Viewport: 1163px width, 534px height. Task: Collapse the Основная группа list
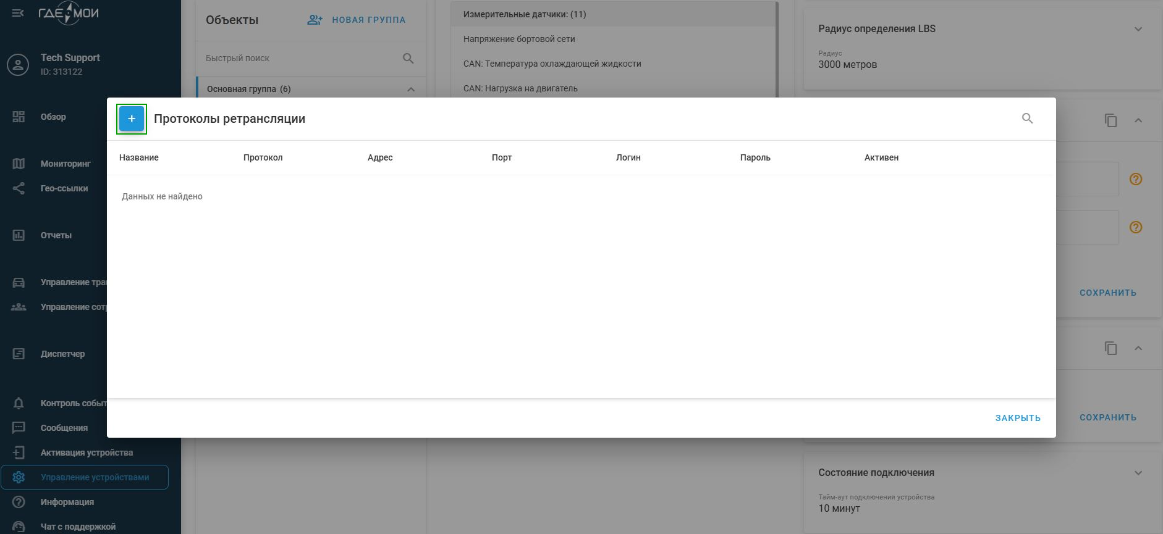tap(411, 90)
